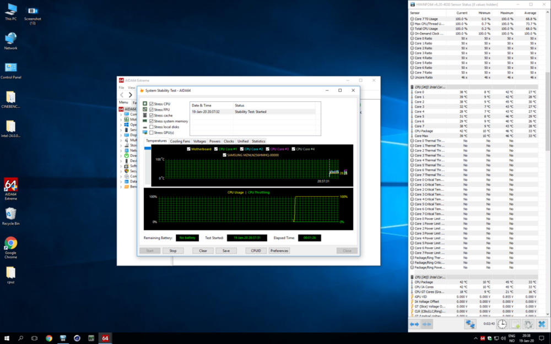
Task: Open the notification center icon
Action: 542,338
